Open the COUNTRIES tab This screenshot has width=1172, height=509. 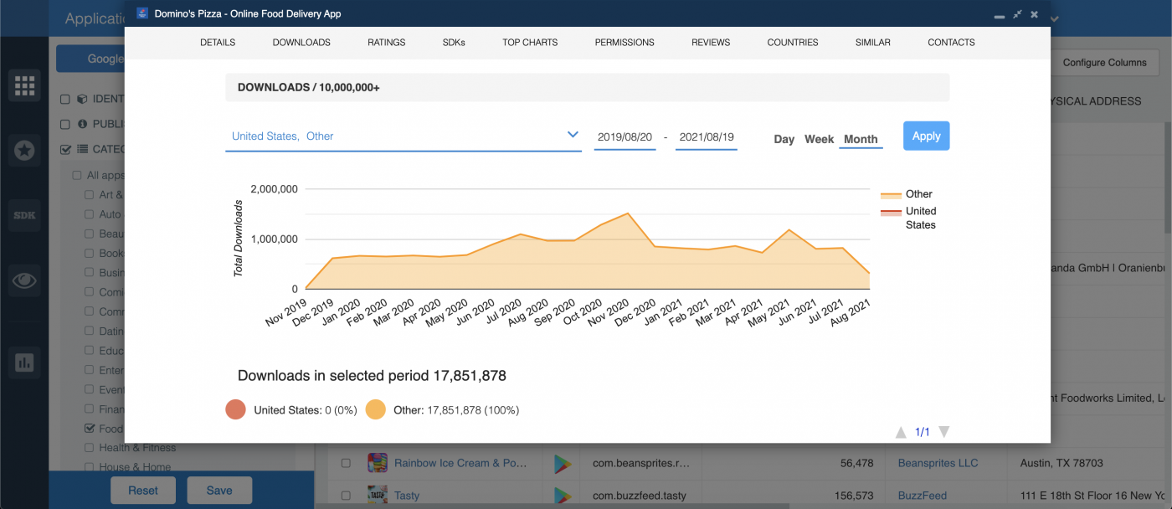793,42
